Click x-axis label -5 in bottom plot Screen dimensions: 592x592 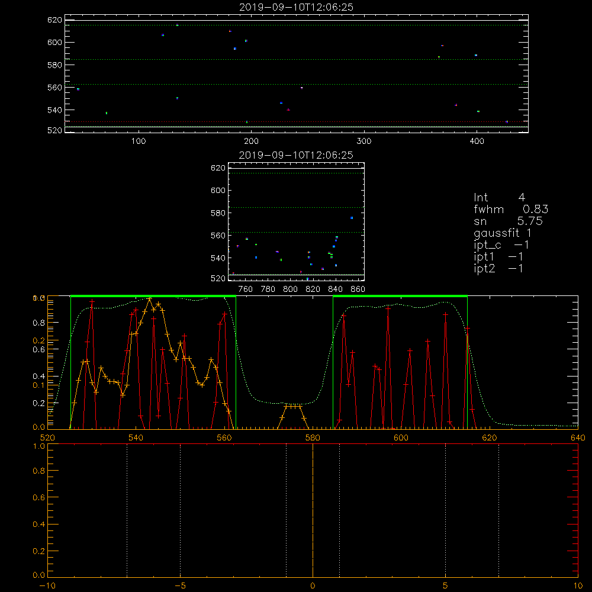[180, 586]
